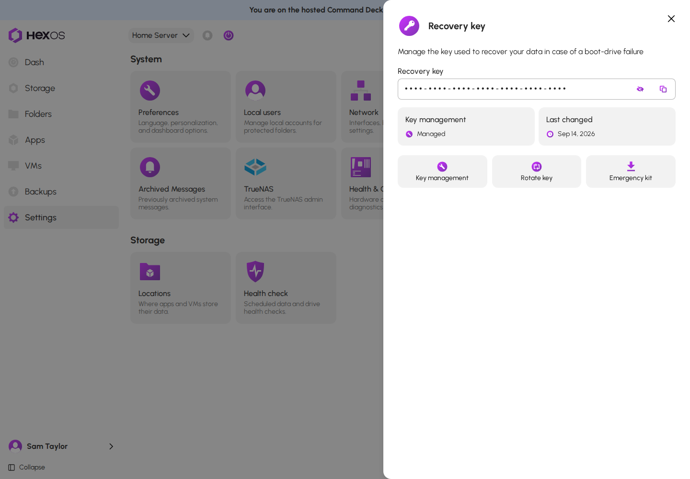Click the hosted Command Deck banner text
The image size is (690, 479).
click(x=316, y=10)
